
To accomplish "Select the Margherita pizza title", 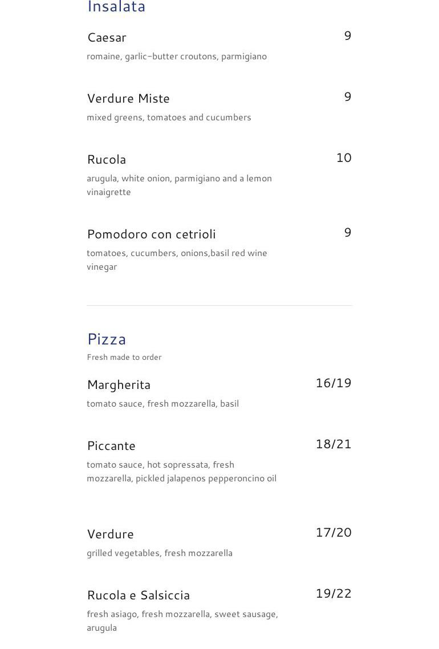I will (x=119, y=385).
